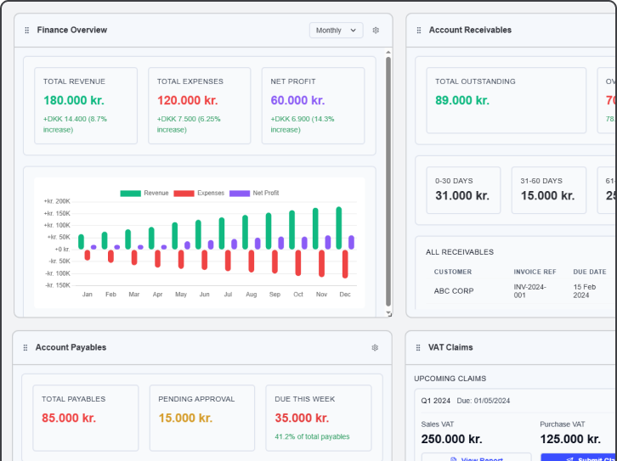This screenshot has height=461, width=617.
Task: Click the Customer column header
Action: point(452,272)
